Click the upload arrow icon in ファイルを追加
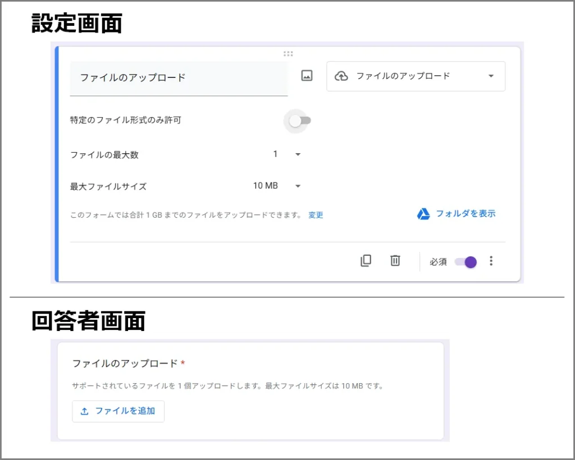575x460 pixels. 85,411
